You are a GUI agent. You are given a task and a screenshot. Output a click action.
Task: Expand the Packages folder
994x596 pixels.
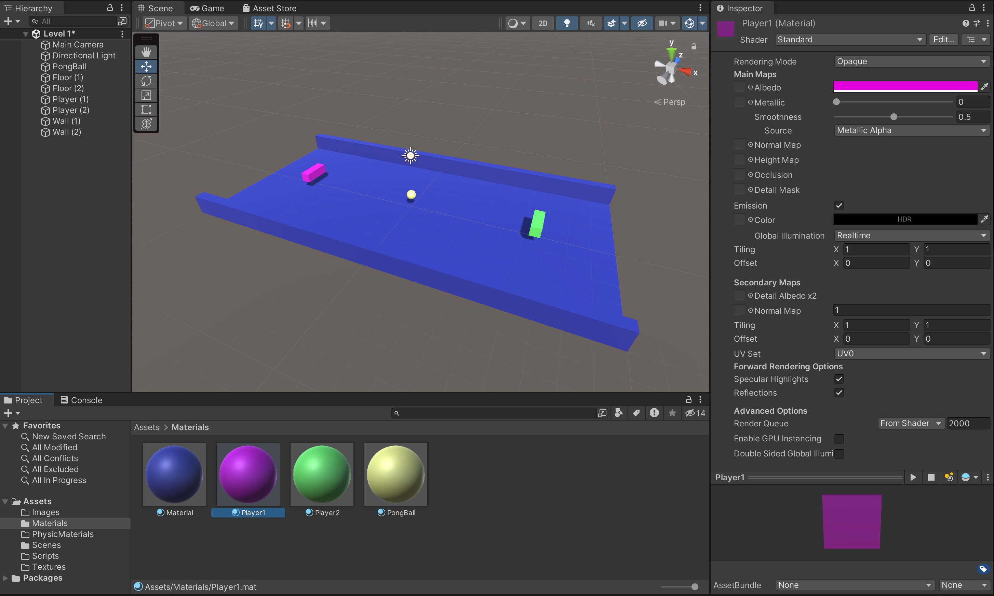tap(5, 578)
